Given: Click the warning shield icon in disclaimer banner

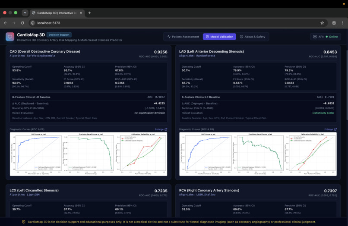Looking at the screenshot, I should 23,222.
